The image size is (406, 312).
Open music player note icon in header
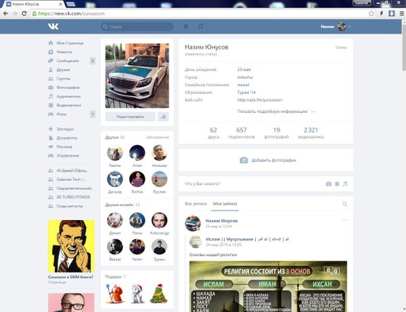pyautogui.click(x=200, y=26)
